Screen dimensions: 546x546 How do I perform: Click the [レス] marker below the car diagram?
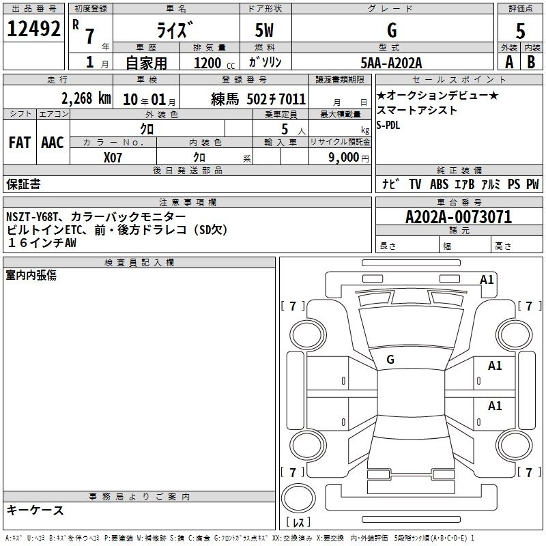click(x=298, y=523)
